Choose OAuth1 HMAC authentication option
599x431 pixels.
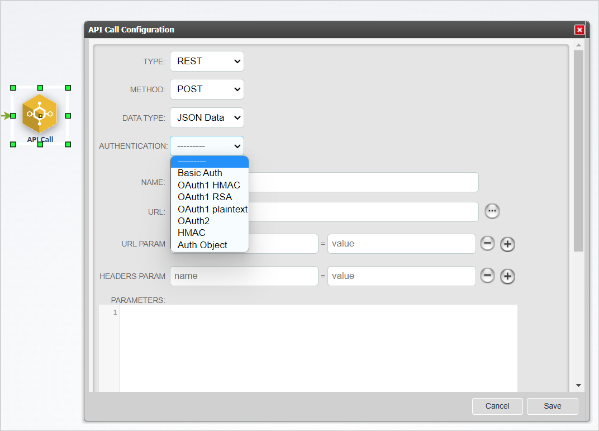point(210,186)
